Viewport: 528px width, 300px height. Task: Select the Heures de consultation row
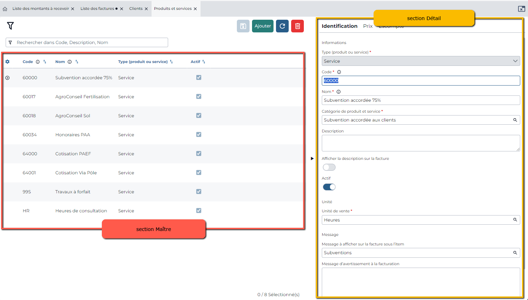click(153, 211)
